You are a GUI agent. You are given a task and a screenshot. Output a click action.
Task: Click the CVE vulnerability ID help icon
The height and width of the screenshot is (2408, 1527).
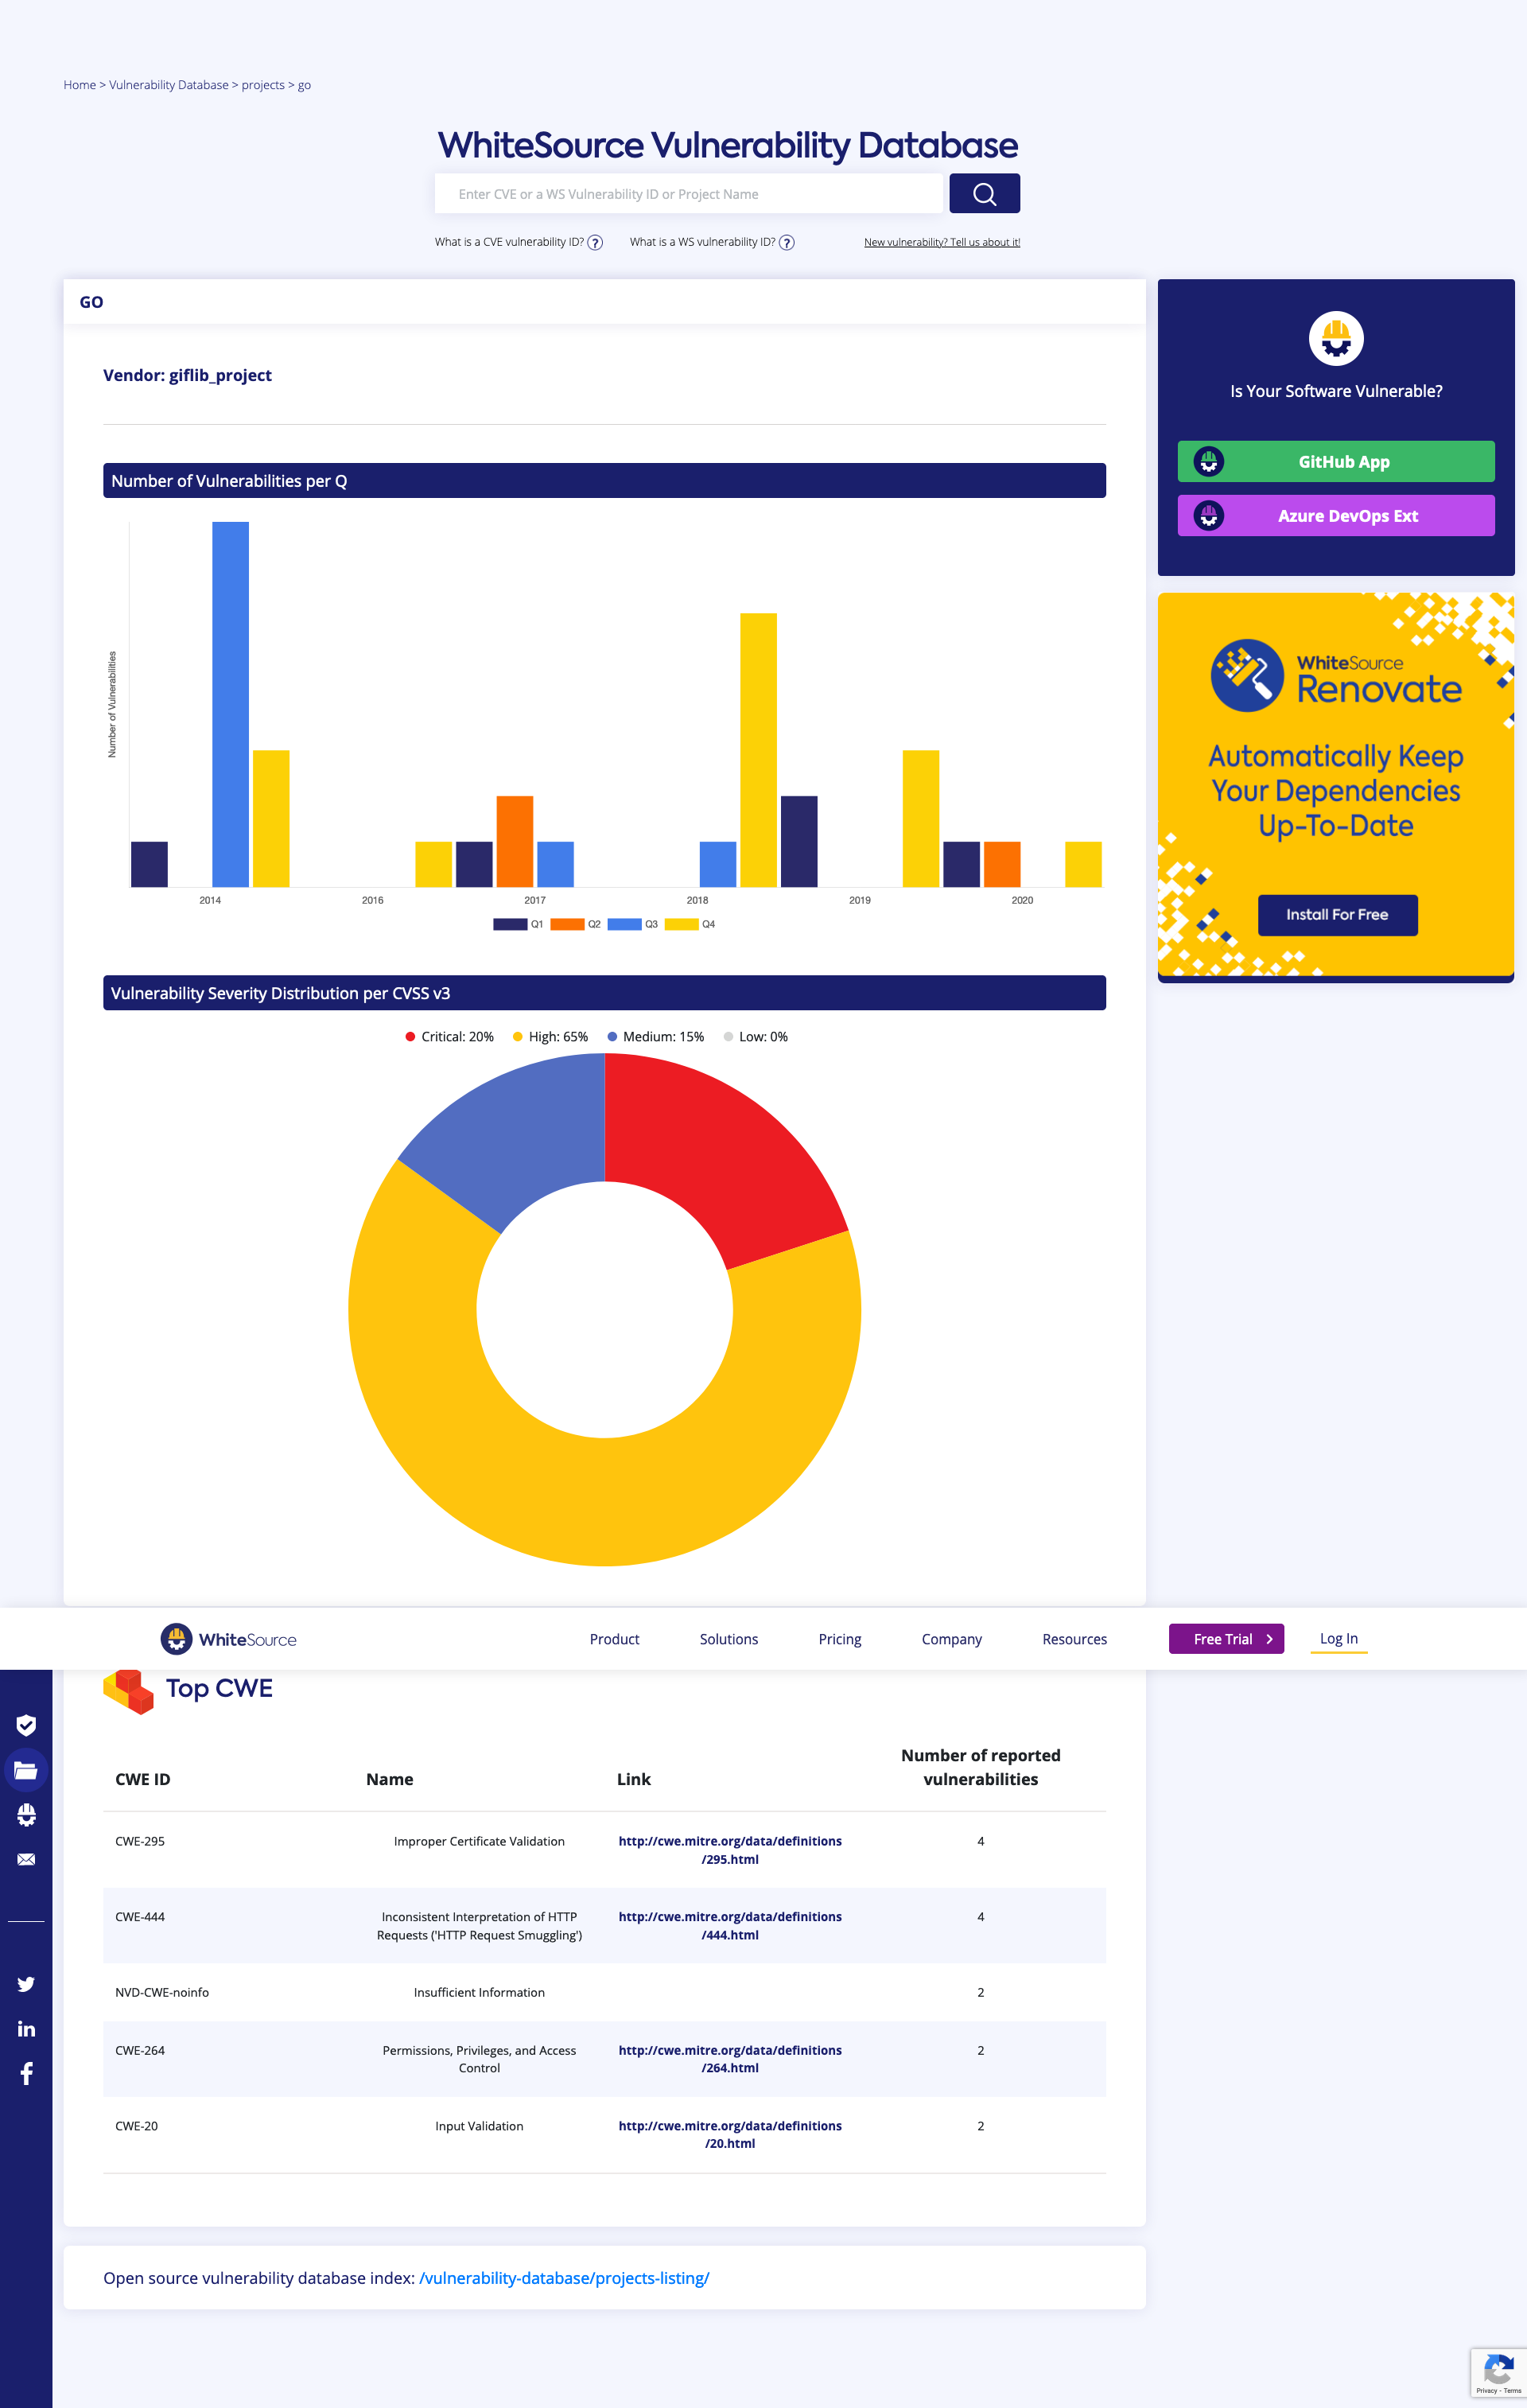click(595, 243)
